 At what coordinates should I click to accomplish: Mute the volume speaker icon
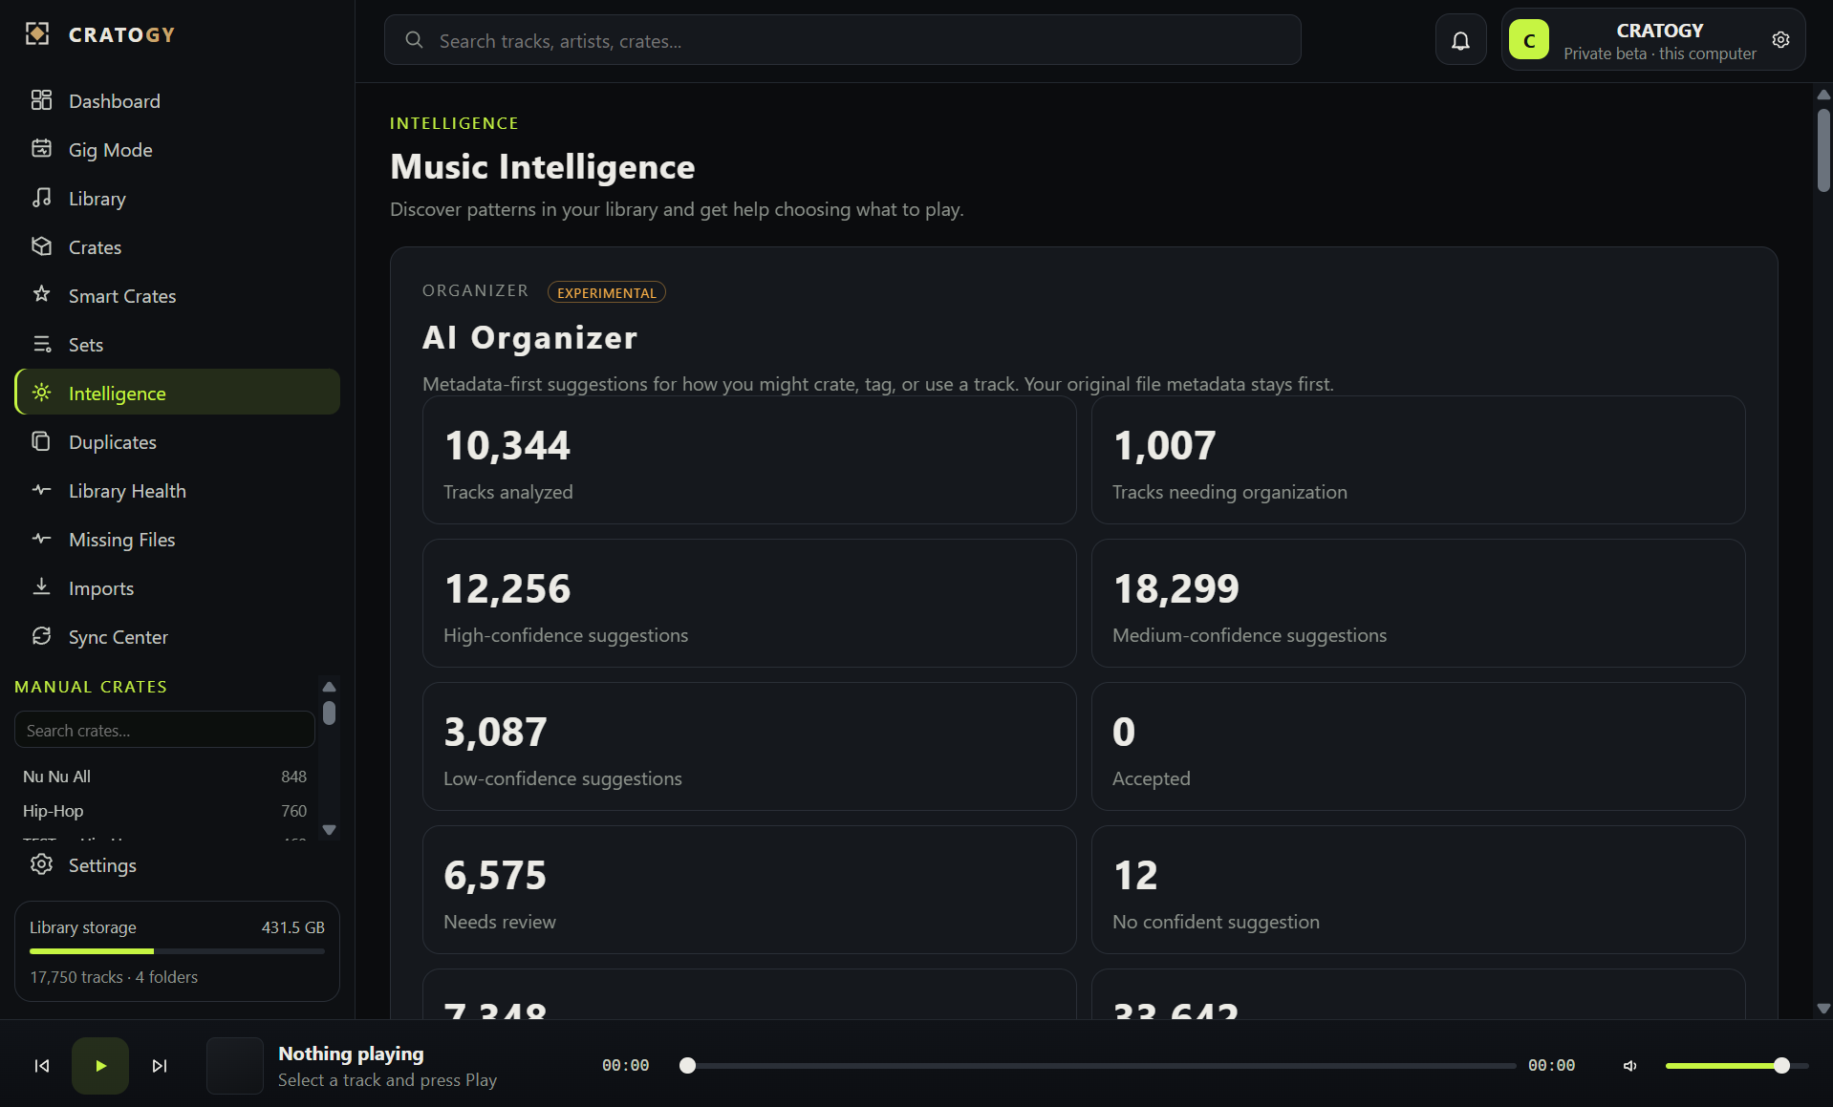[1630, 1066]
